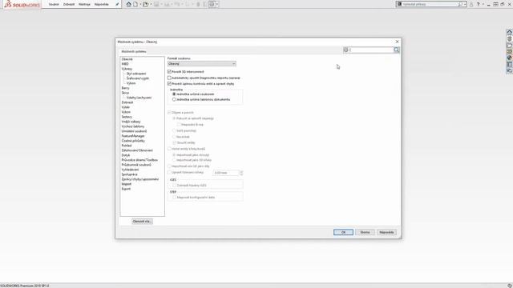The image size is (513, 288).
Task: Select Barvy in the options tree
Action: coord(125,88)
